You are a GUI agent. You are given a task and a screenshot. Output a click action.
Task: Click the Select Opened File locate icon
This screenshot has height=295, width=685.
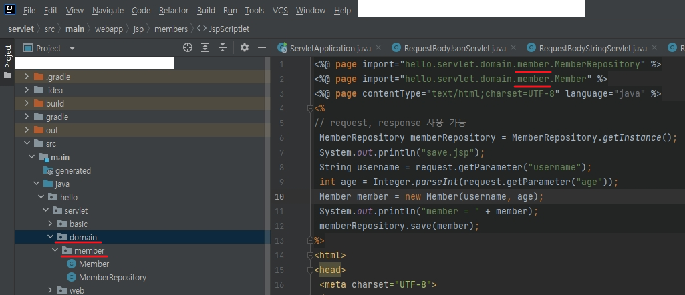coord(188,48)
